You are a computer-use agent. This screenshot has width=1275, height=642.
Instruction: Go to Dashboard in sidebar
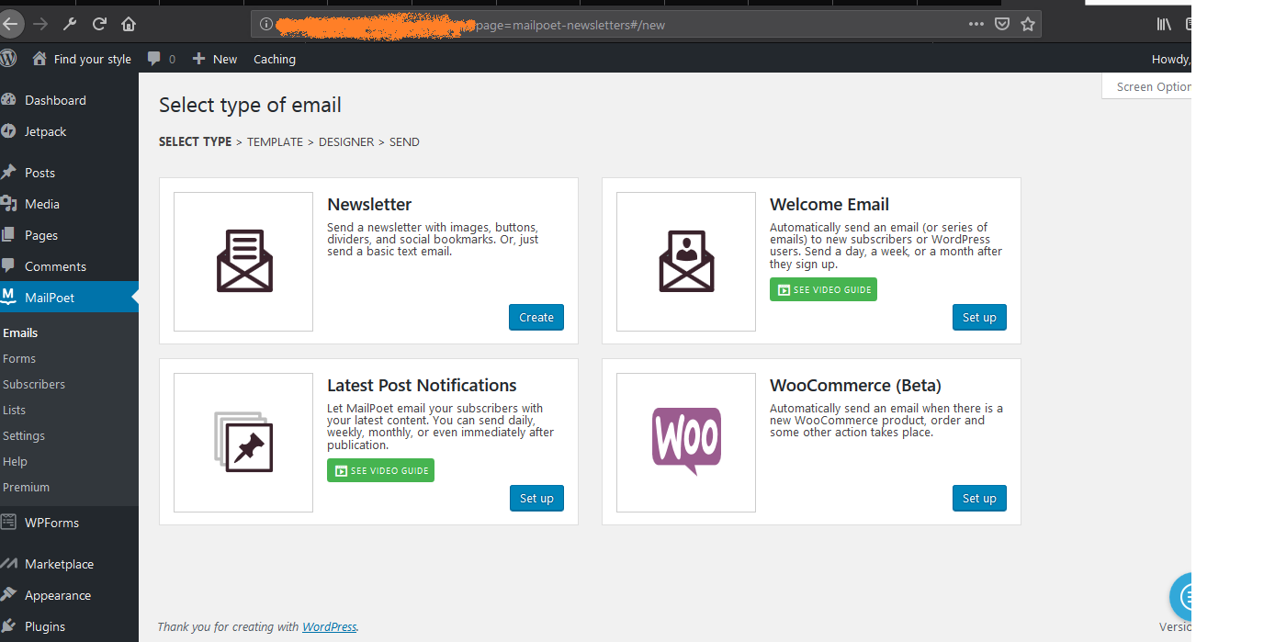(x=69, y=100)
